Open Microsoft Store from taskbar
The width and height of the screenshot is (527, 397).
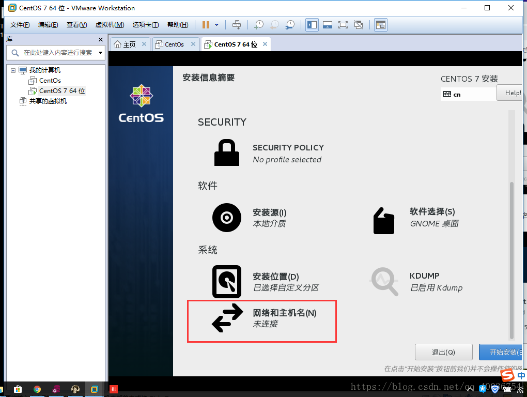coord(18,389)
